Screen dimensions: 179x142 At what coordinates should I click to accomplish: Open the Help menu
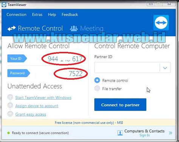(52, 15)
